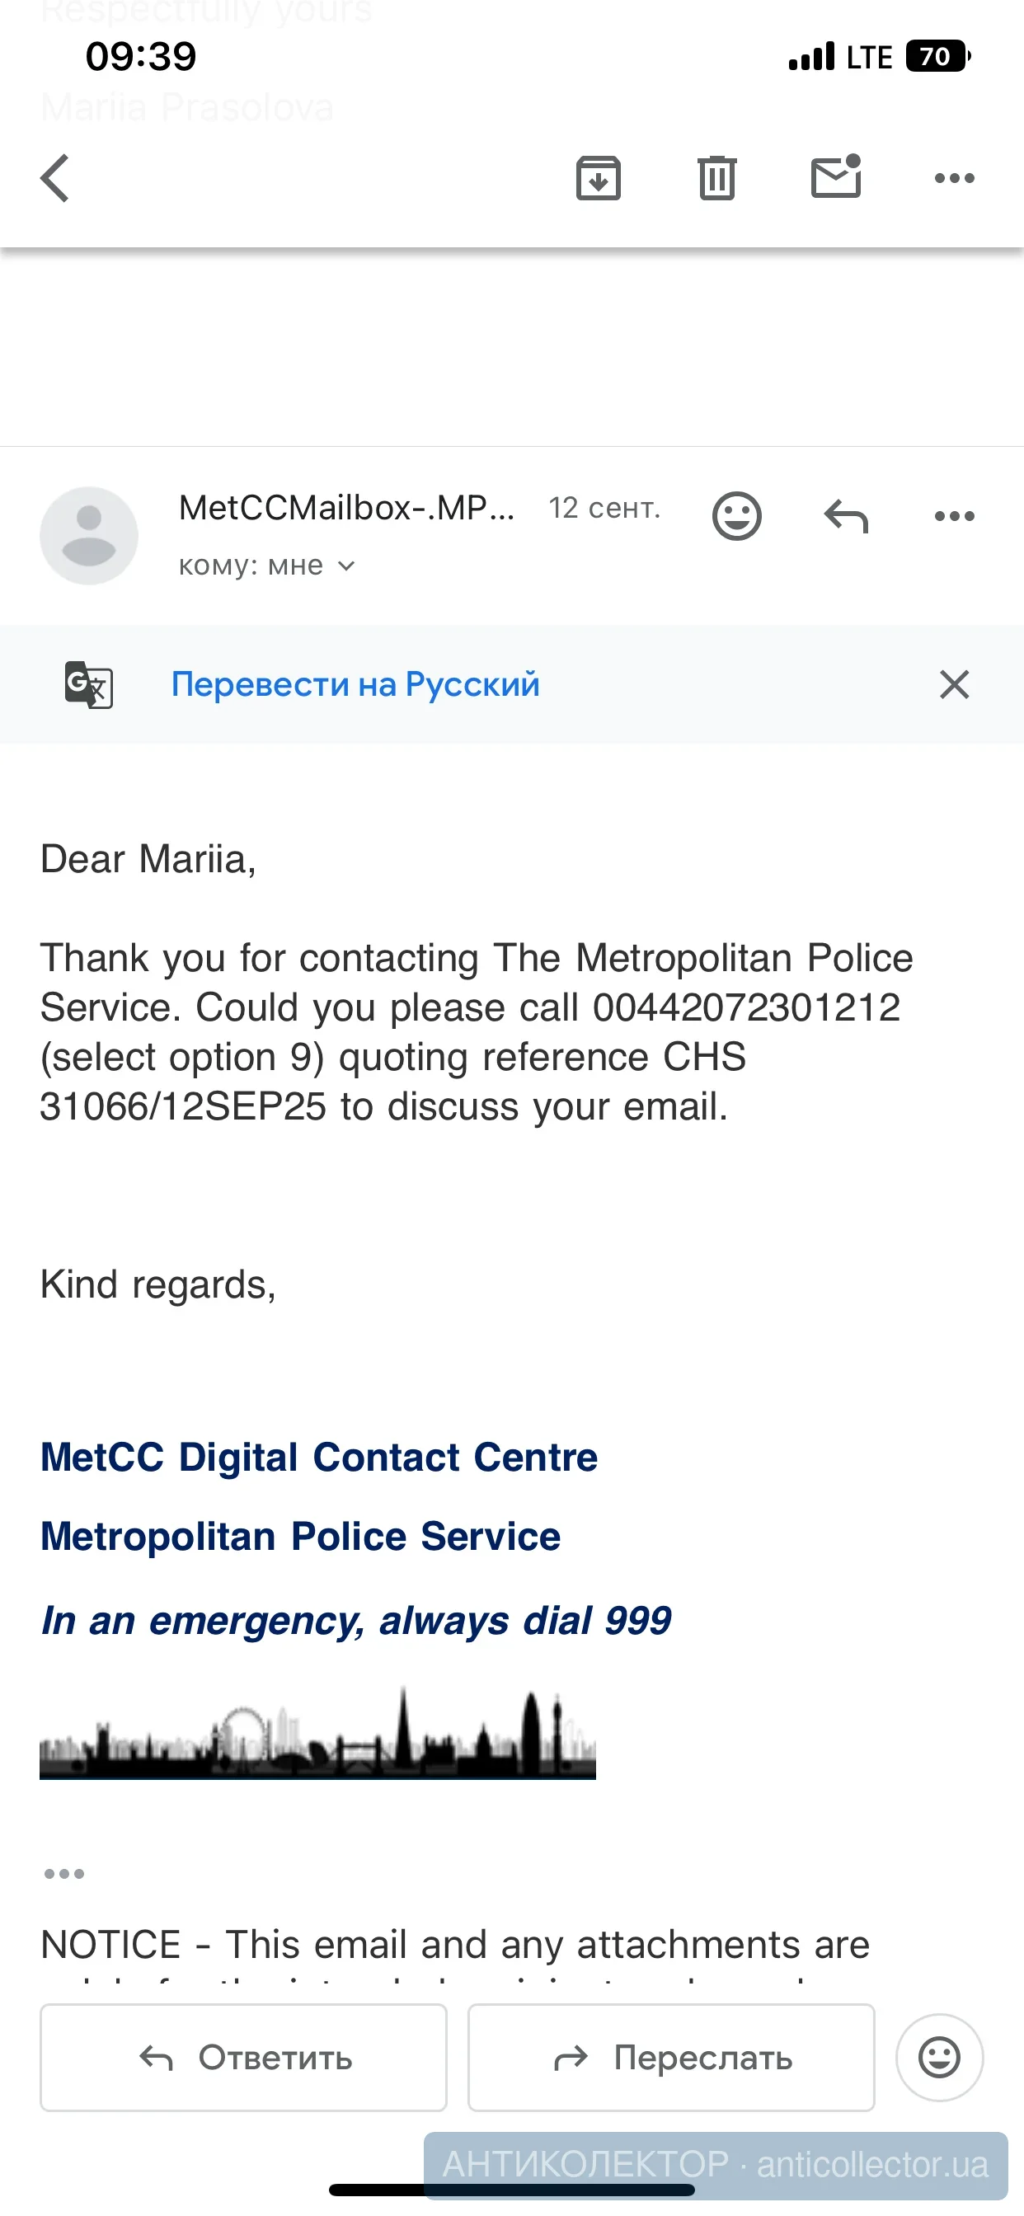The width and height of the screenshot is (1024, 2216).
Task: Reply using arrow icon in message header
Action: pos(846,516)
